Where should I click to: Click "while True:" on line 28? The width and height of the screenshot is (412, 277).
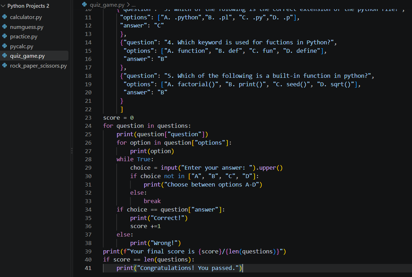[135, 159]
